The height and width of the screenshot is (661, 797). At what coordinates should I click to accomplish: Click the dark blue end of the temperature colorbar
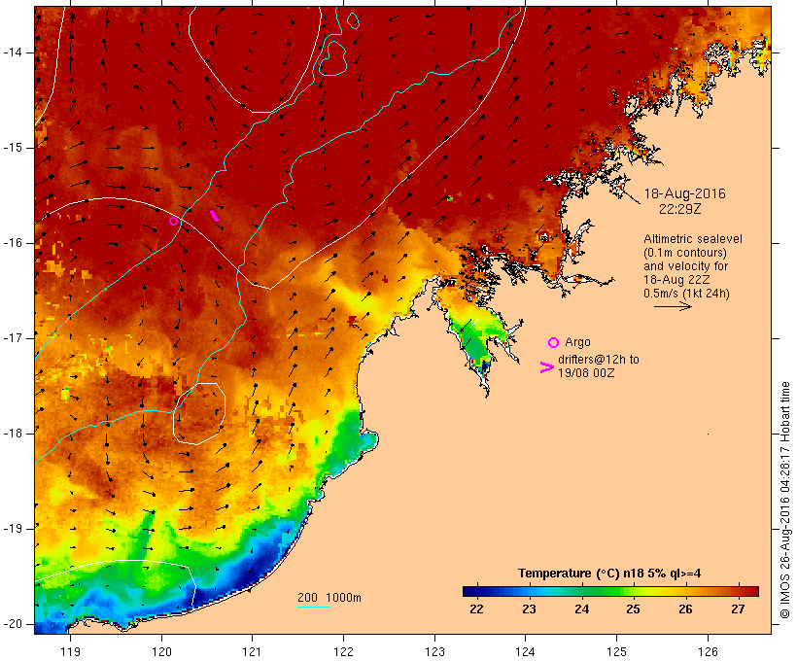[470, 591]
